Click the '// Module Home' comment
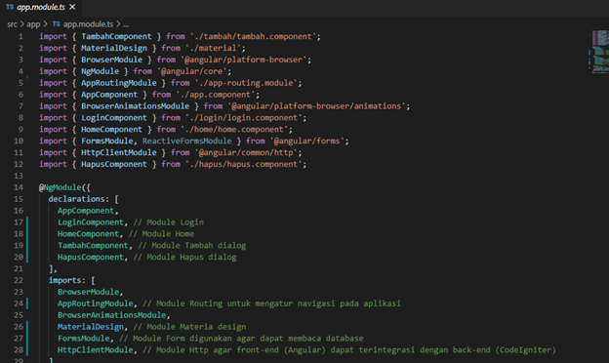Viewport: 609px width, 363px height. pyautogui.click(x=161, y=234)
